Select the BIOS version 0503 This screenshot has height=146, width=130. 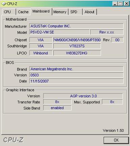(x=76, y=75)
